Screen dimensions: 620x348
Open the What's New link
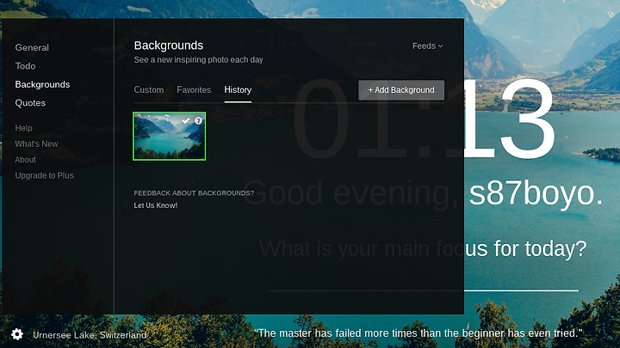pyautogui.click(x=36, y=144)
